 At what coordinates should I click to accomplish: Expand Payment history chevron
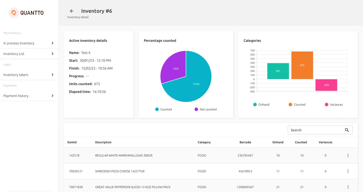click(x=52, y=96)
